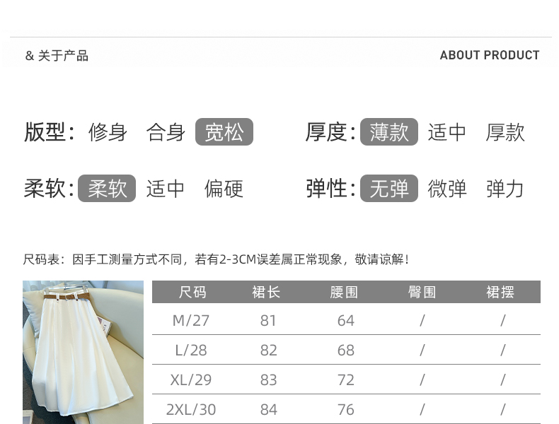Choose the 合身 fit option
Image resolution: width=559 pixels, height=424 pixels.
pyautogui.click(x=166, y=132)
